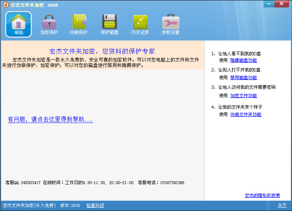This screenshot has width=292, height=211.
Task: Minimize the 宏杰文件夹加密 window
Action: [x=269, y=4]
